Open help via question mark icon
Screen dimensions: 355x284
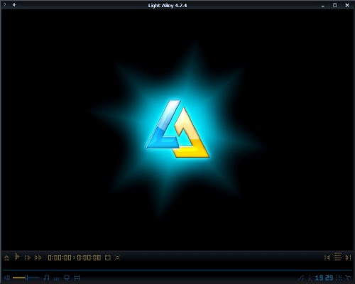coord(5,5)
